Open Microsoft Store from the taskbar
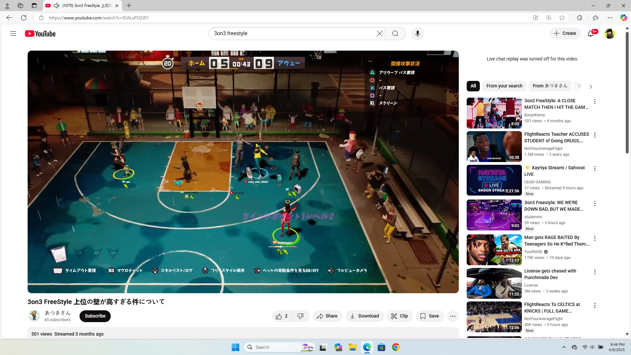The width and height of the screenshot is (631, 355). (382, 347)
